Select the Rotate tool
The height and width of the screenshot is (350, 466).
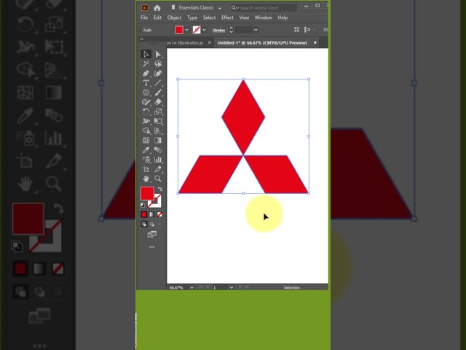point(146,112)
